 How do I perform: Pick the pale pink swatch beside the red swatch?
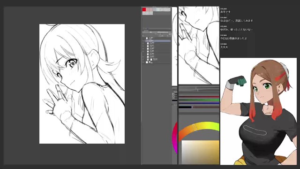148,9
